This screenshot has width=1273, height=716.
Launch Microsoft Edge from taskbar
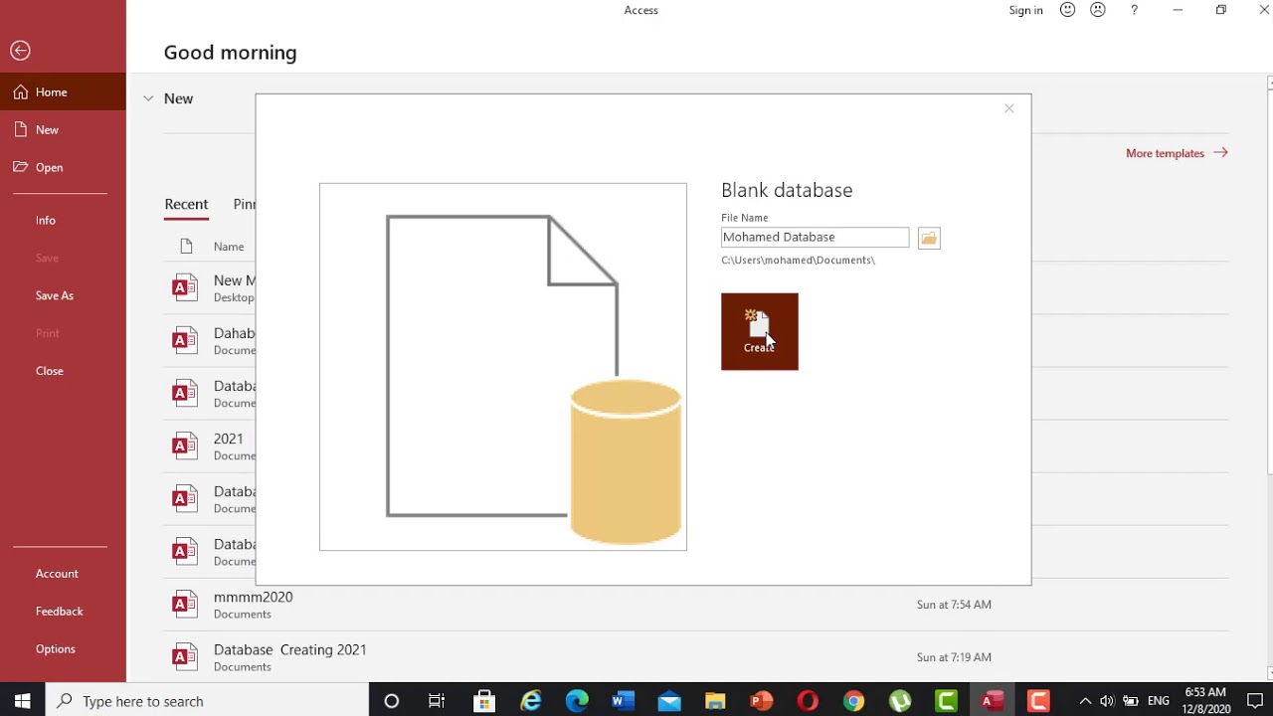tap(577, 701)
